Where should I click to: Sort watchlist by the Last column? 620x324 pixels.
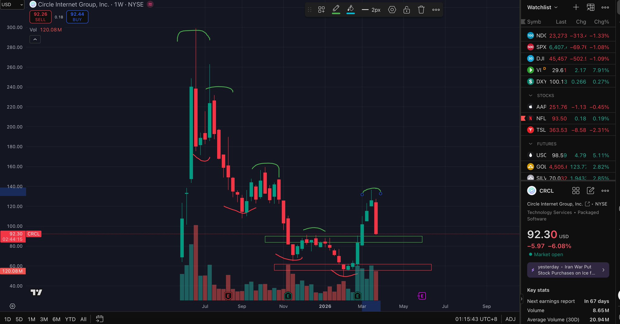click(x=561, y=22)
